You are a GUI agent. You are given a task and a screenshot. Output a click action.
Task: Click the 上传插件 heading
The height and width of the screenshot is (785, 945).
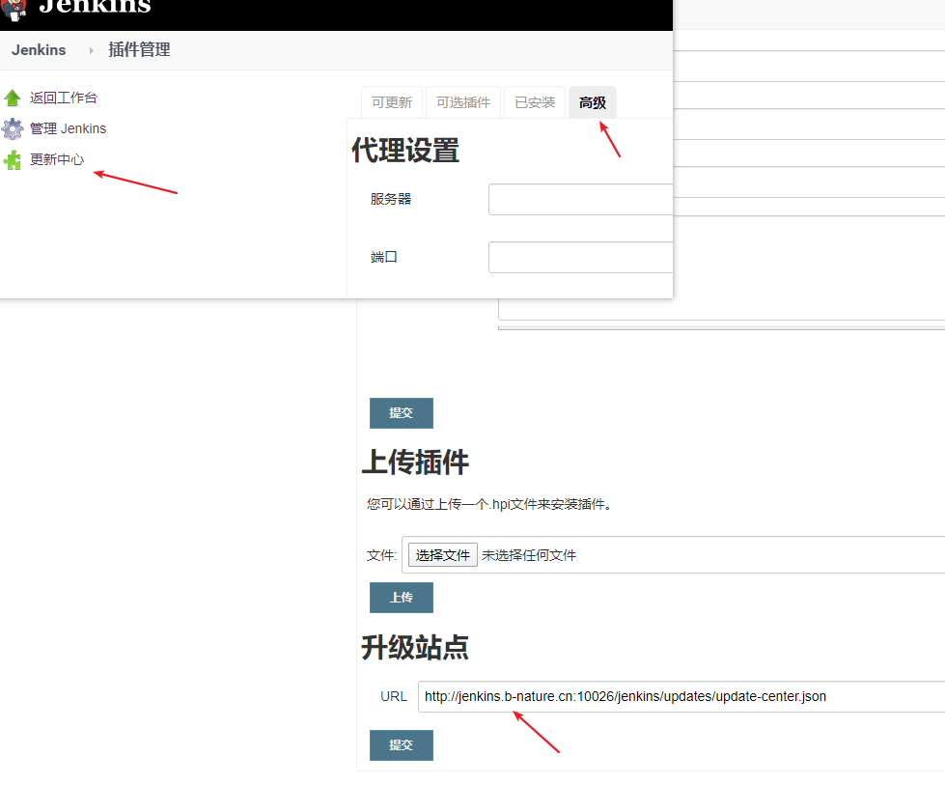[x=415, y=463]
